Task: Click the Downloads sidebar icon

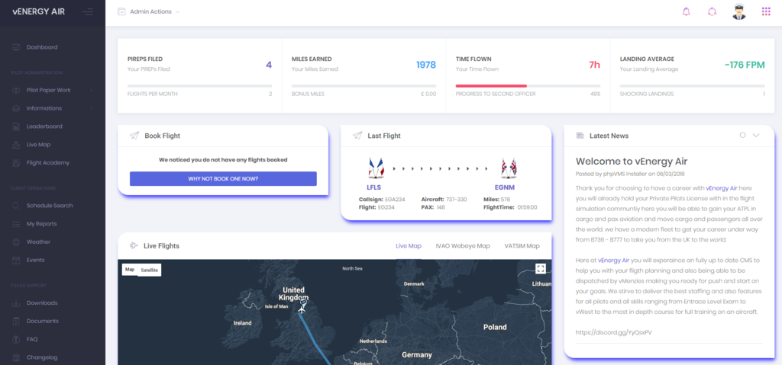Action: (16, 303)
